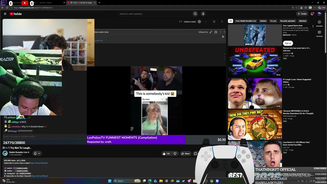Open the bit.ly/2O0xqkX link
This screenshot has height=184, width=327.
click(39, 163)
